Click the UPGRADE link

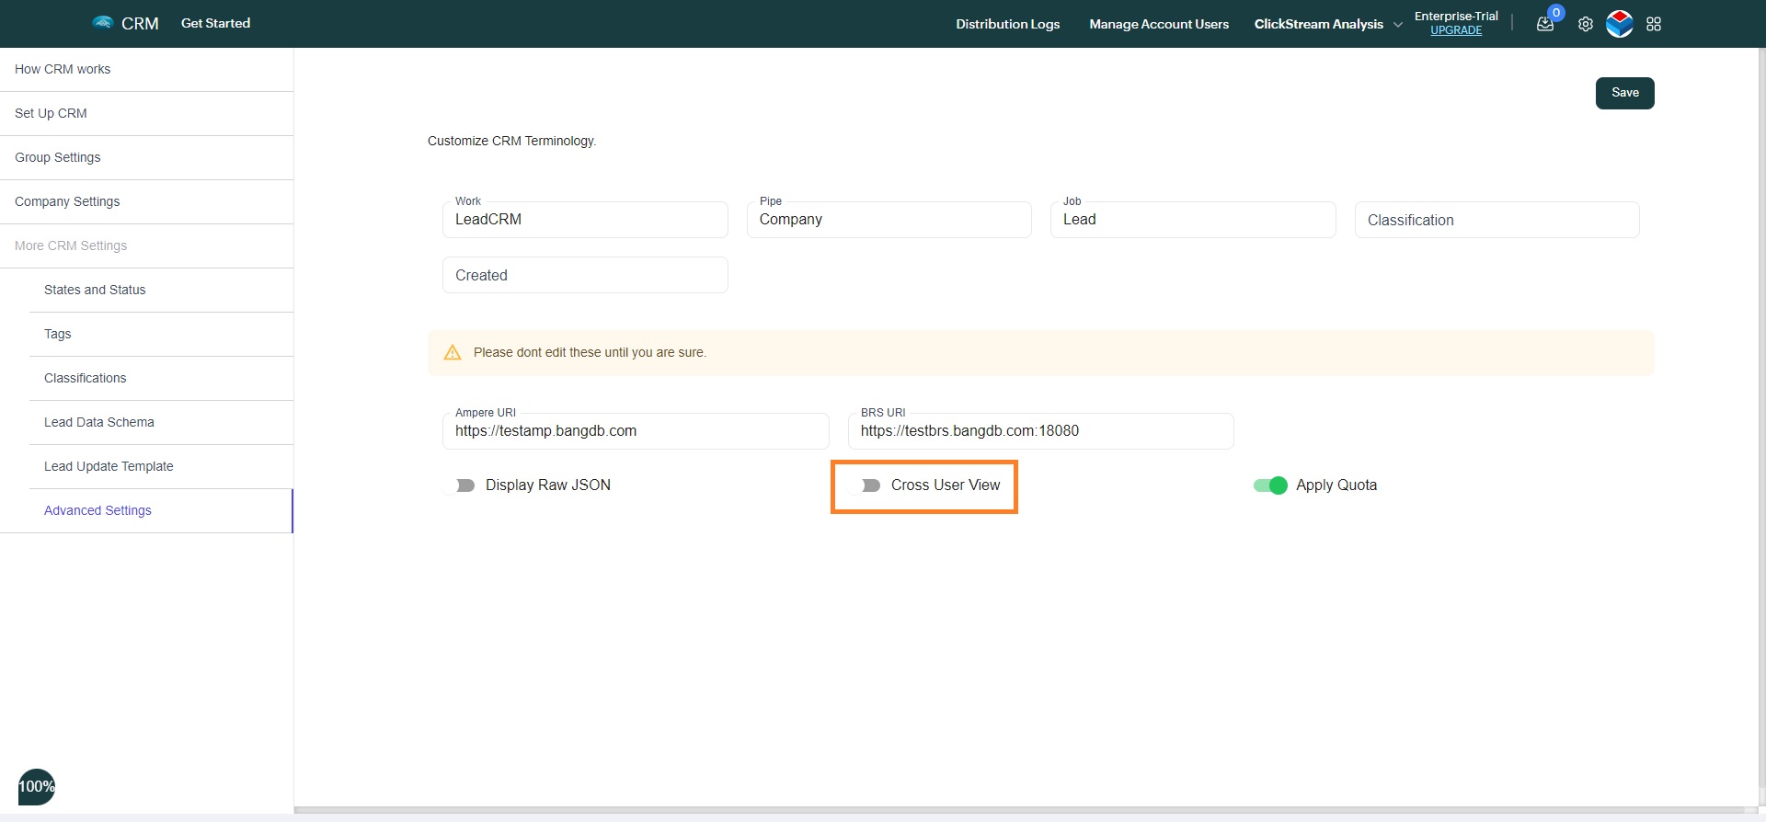pos(1456,30)
